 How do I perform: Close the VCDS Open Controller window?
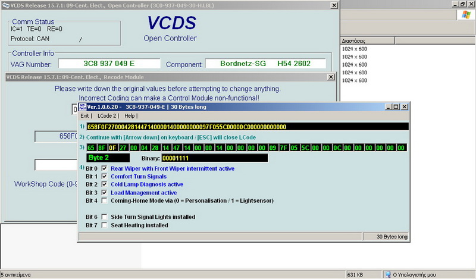point(334,5)
